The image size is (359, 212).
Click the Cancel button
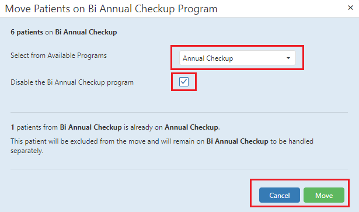pyautogui.click(x=280, y=195)
